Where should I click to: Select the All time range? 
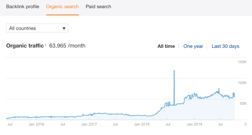(x=166, y=46)
